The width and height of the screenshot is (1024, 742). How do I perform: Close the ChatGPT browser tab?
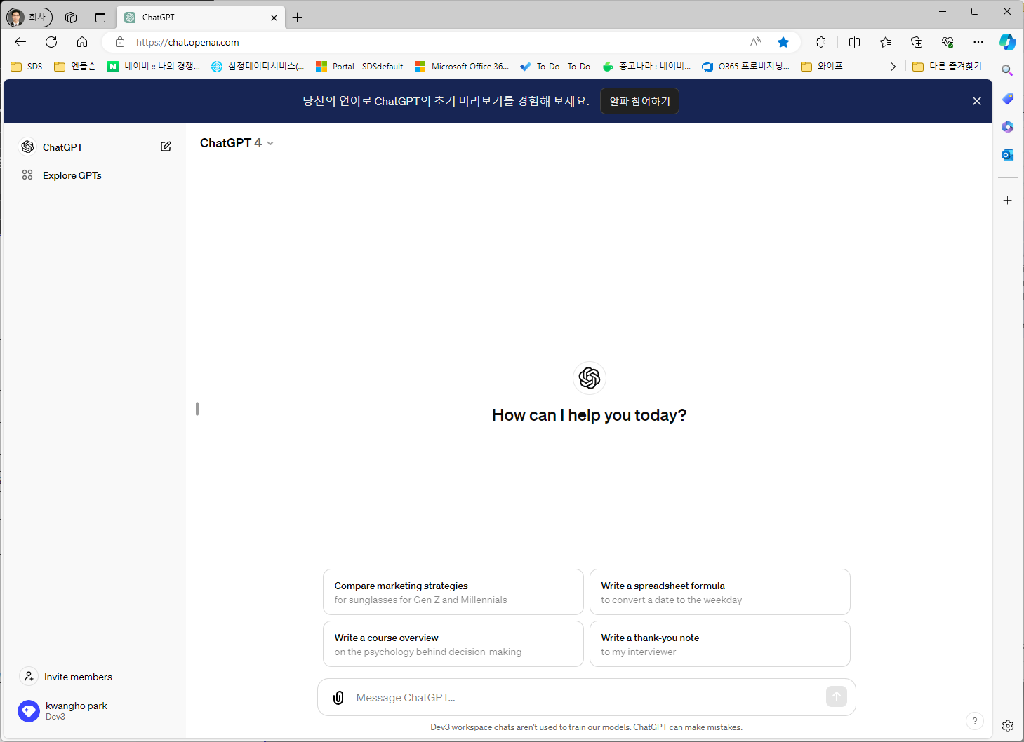tap(274, 18)
